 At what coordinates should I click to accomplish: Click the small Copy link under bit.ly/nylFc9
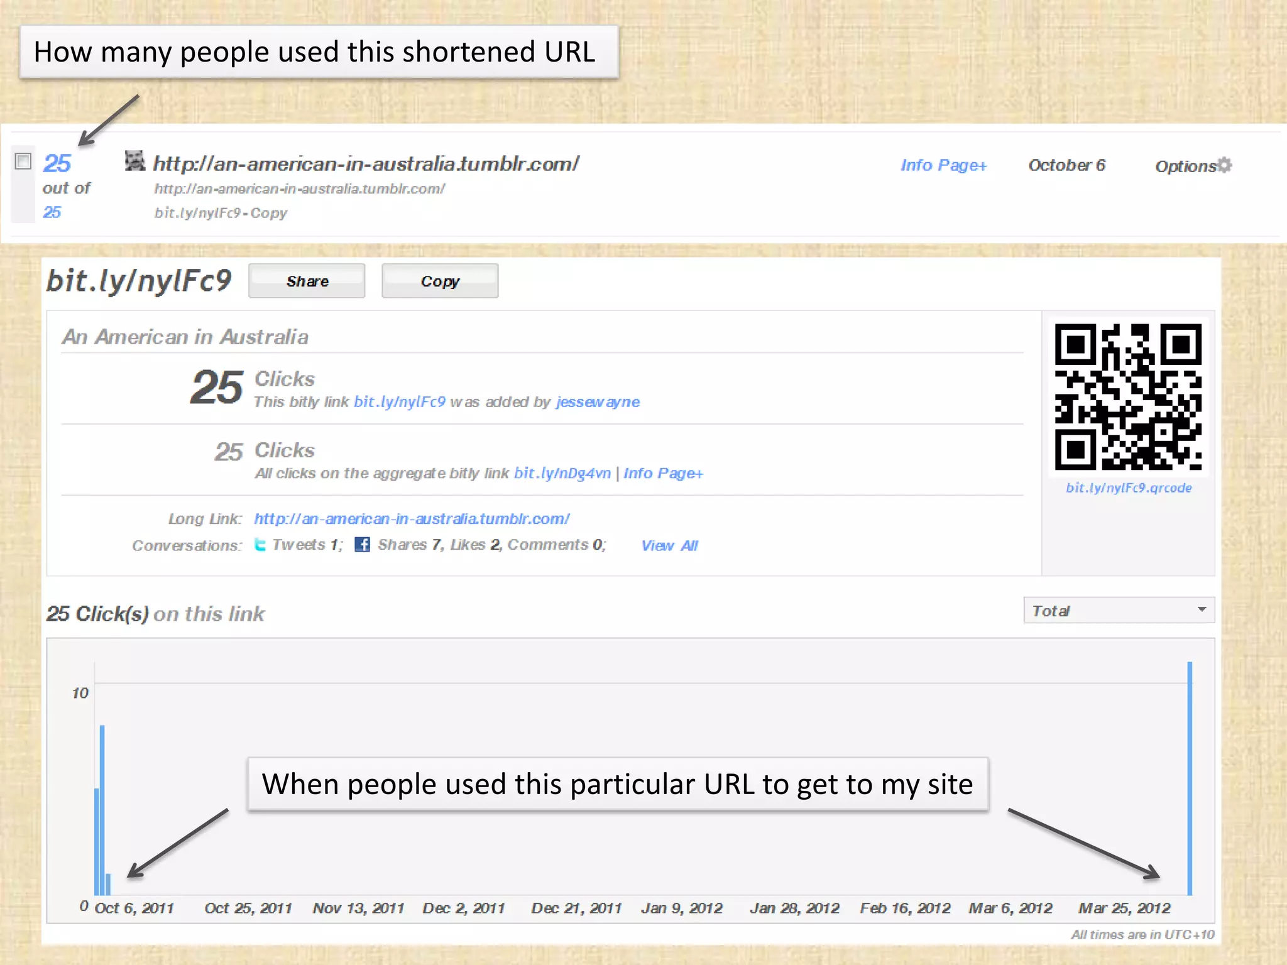point(269,213)
